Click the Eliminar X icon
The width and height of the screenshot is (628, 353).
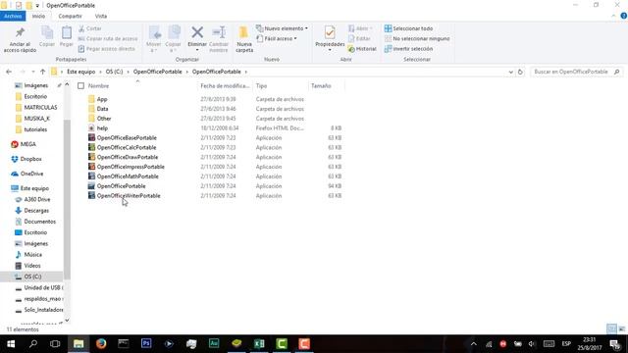pyautogui.click(x=197, y=32)
